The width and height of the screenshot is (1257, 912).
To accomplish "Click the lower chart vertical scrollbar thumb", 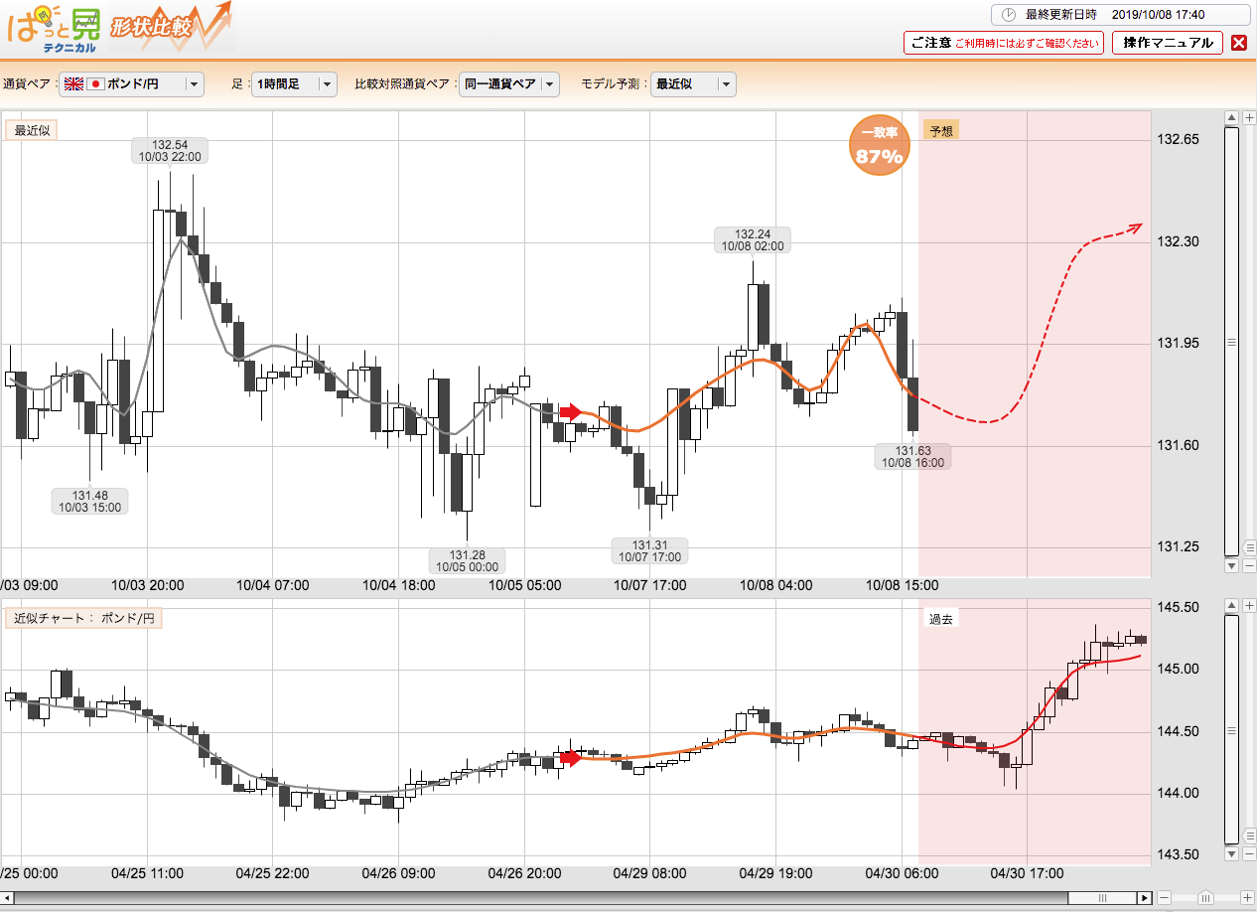I will 1231,729.
